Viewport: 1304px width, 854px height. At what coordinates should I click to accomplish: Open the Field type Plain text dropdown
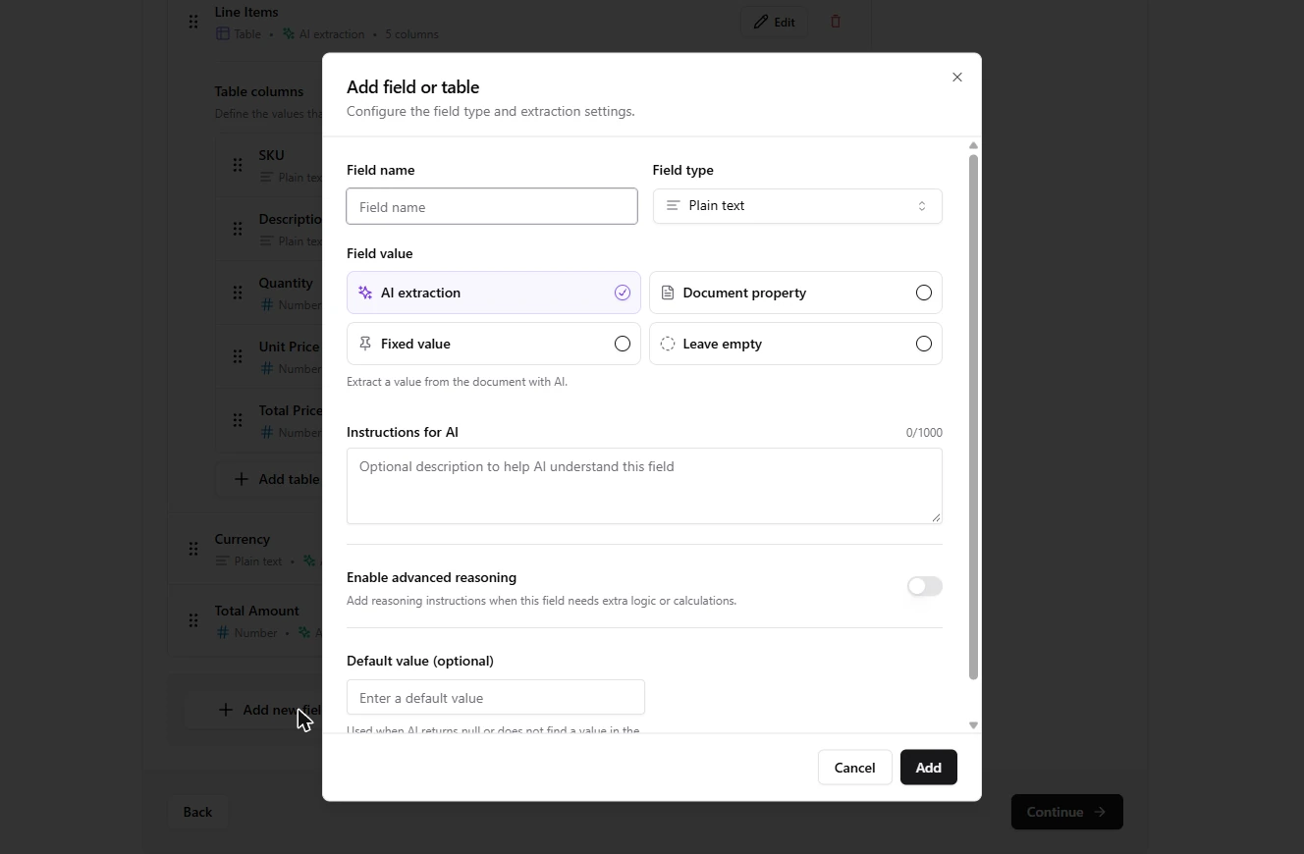pos(797,206)
